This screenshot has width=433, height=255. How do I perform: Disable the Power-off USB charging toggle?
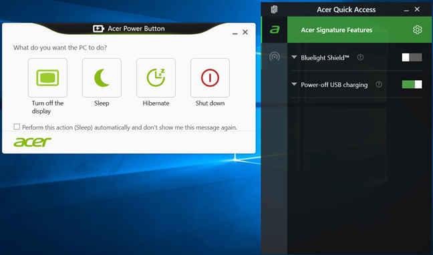point(412,85)
